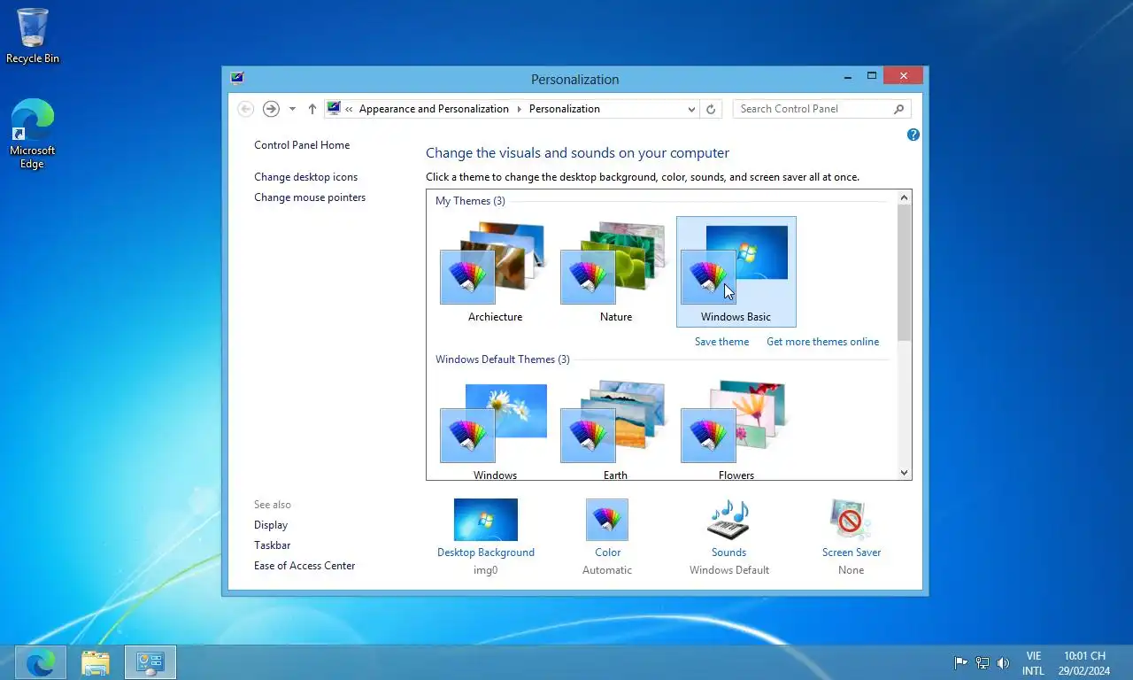The height and width of the screenshot is (680, 1133).
Task: Click the Control Panel taskbar button
Action: [x=150, y=662]
